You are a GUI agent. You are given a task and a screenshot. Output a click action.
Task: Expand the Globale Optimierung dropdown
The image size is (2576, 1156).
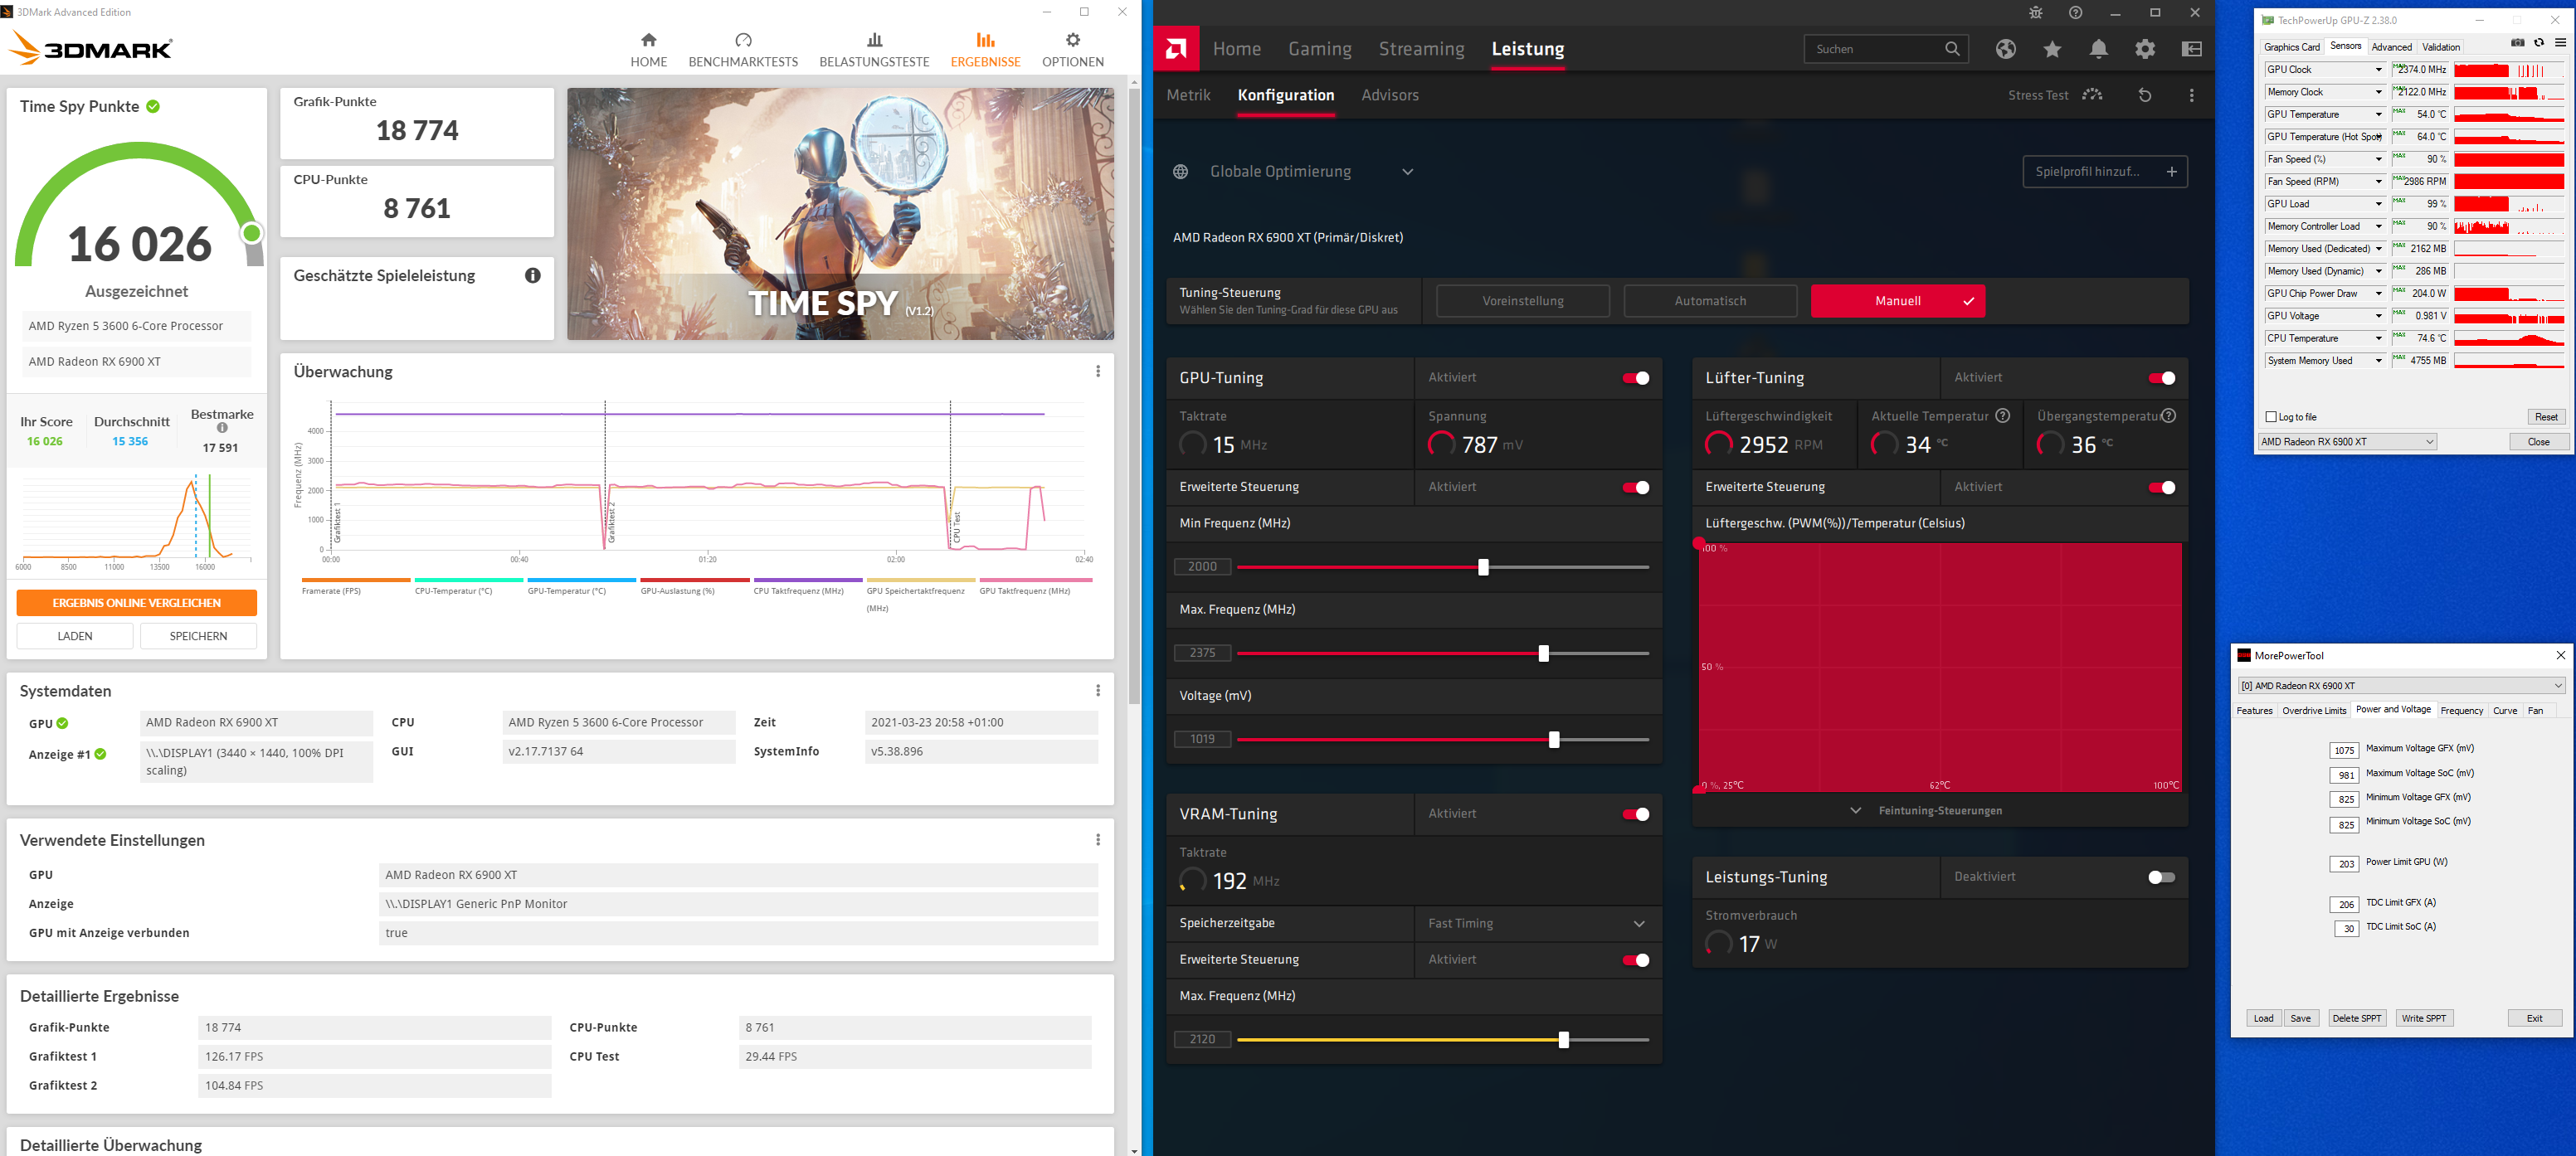pyautogui.click(x=1407, y=172)
